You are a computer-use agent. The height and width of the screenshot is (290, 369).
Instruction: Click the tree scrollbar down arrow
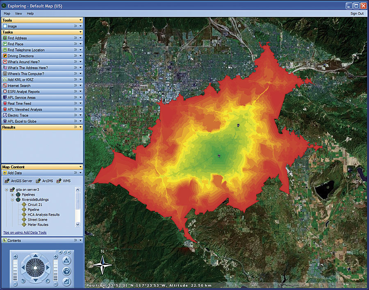tap(77, 224)
